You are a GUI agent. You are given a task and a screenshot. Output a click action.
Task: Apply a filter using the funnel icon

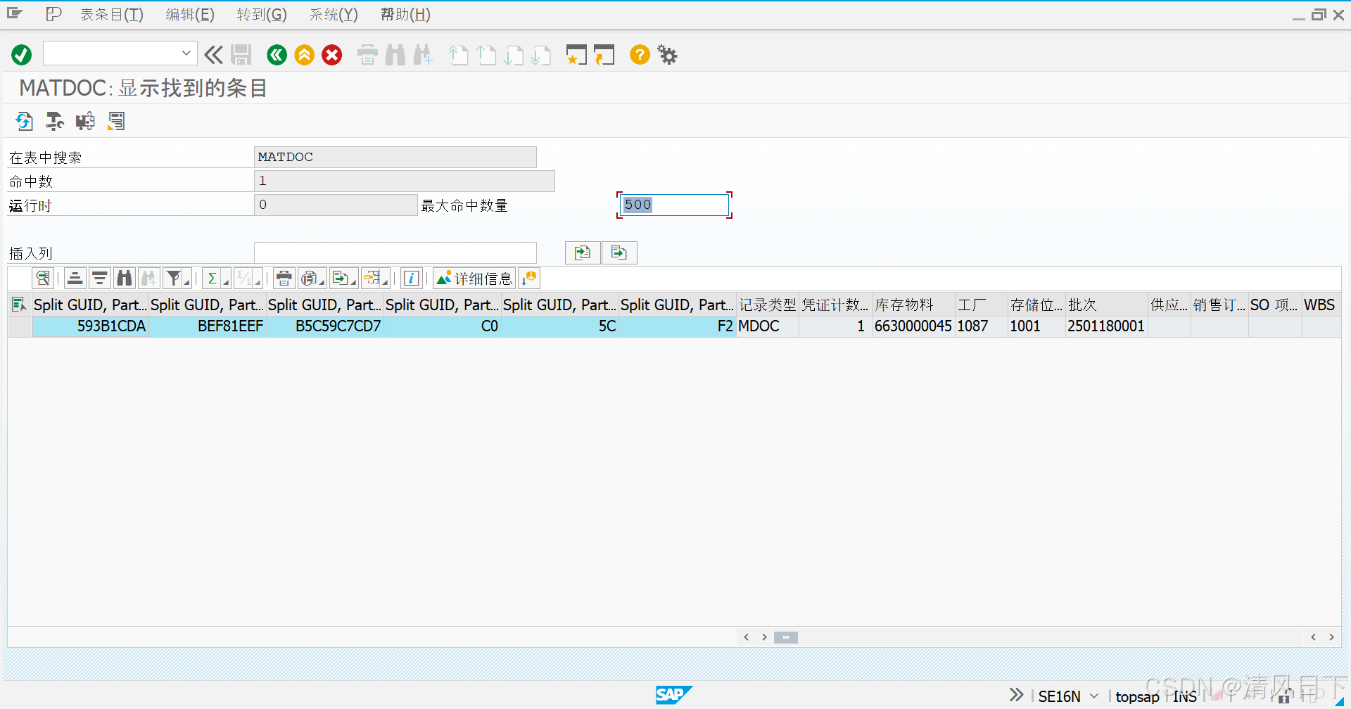coord(173,278)
